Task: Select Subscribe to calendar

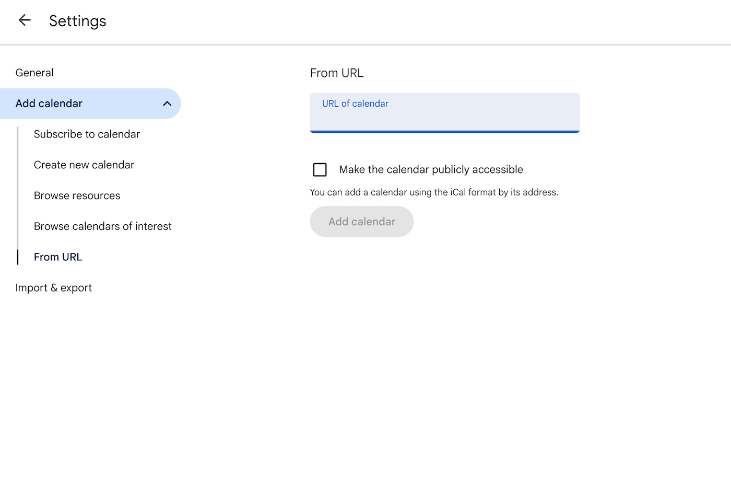Action: pos(87,134)
